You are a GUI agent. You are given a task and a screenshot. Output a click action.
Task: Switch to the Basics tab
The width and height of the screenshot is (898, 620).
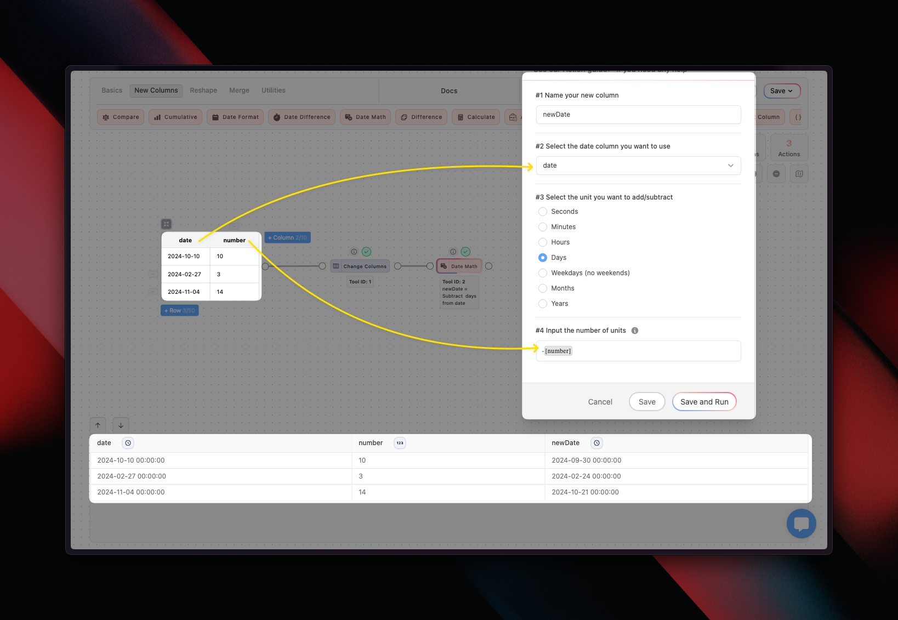tap(112, 90)
